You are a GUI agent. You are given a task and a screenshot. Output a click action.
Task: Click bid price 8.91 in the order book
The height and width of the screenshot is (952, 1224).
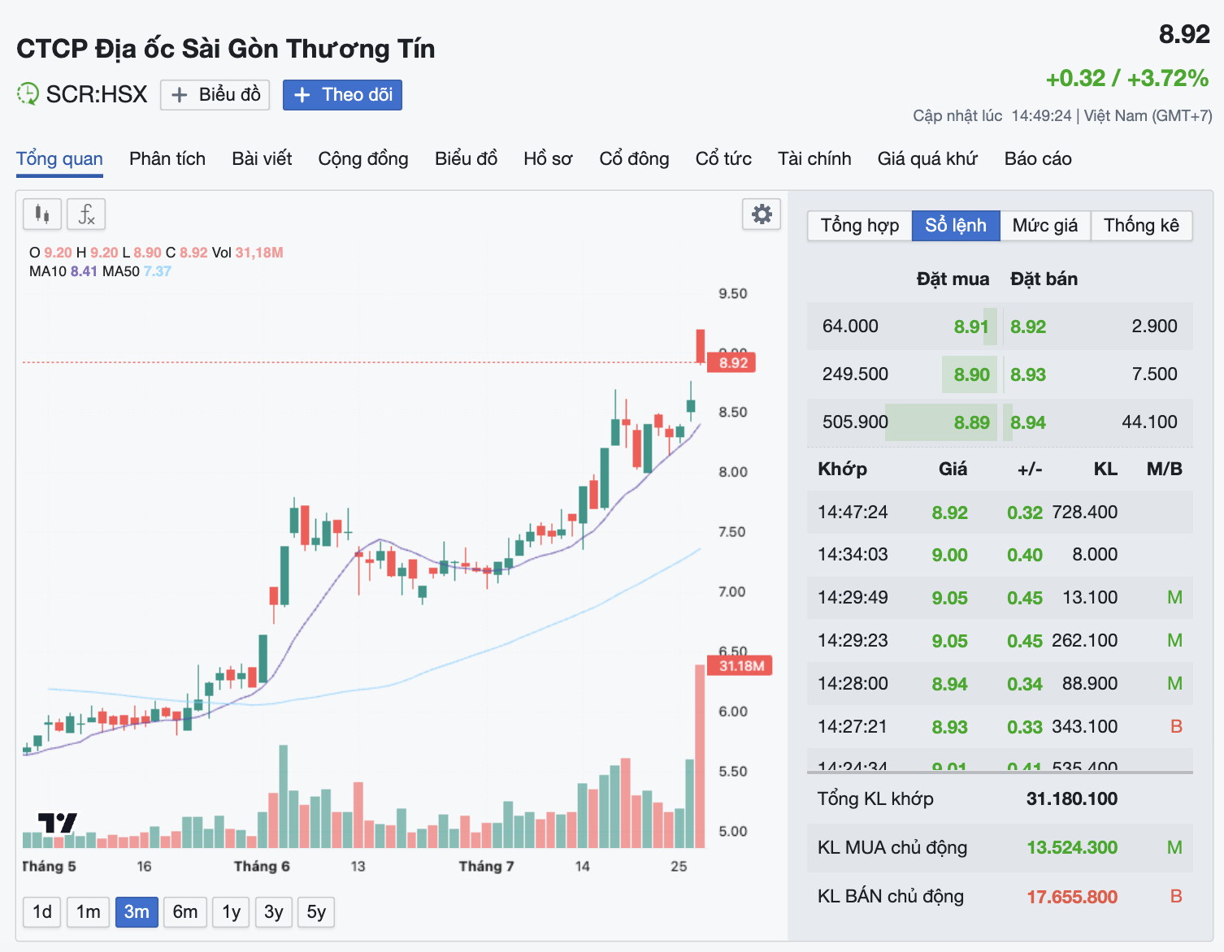pyautogui.click(x=971, y=327)
